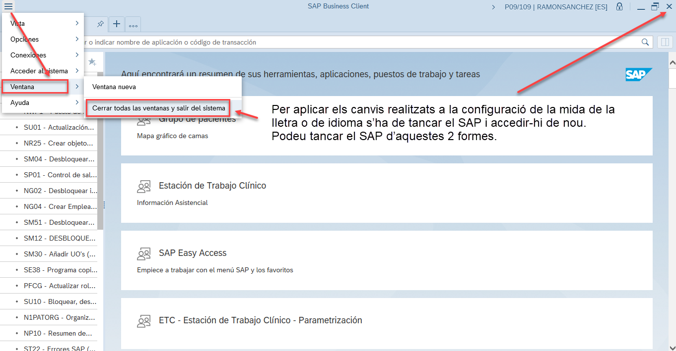The height and width of the screenshot is (351, 676).
Task: Open the Acceder al sistema submenu
Action: coord(43,71)
